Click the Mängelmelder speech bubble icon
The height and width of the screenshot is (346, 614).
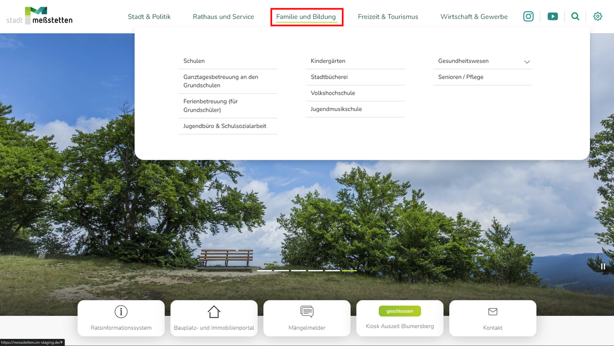point(307,311)
